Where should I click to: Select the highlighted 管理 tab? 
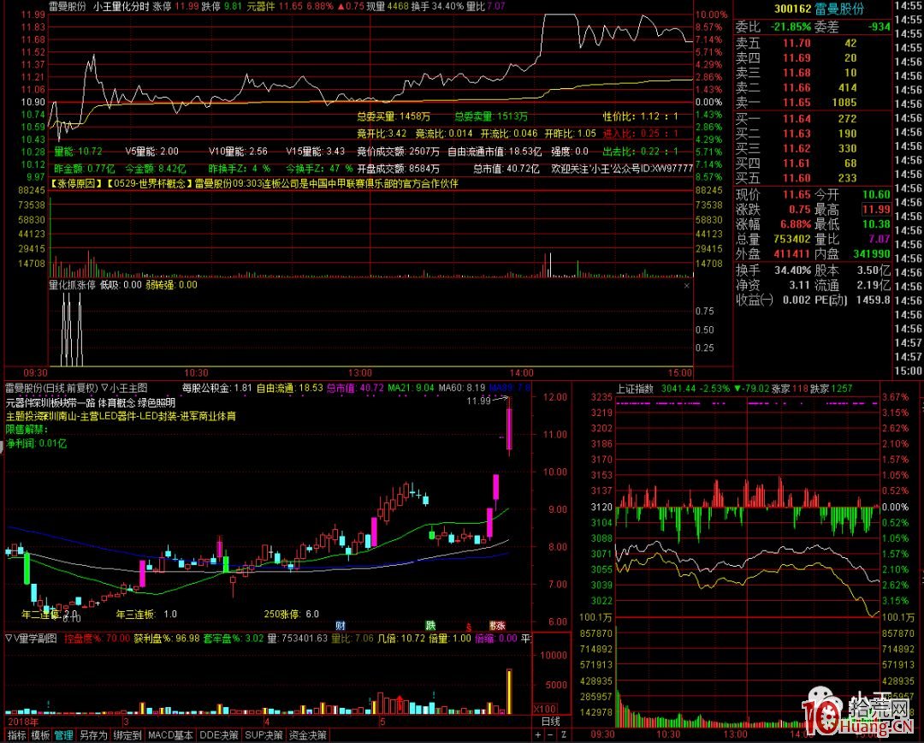coord(63,735)
